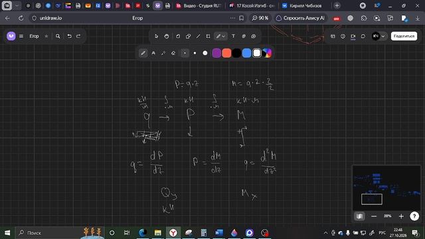Toggle the minimap view
The height and width of the screenshot is (239, 425).
click(360, 216)
